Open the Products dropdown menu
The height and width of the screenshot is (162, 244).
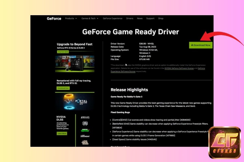pos(71,19)
